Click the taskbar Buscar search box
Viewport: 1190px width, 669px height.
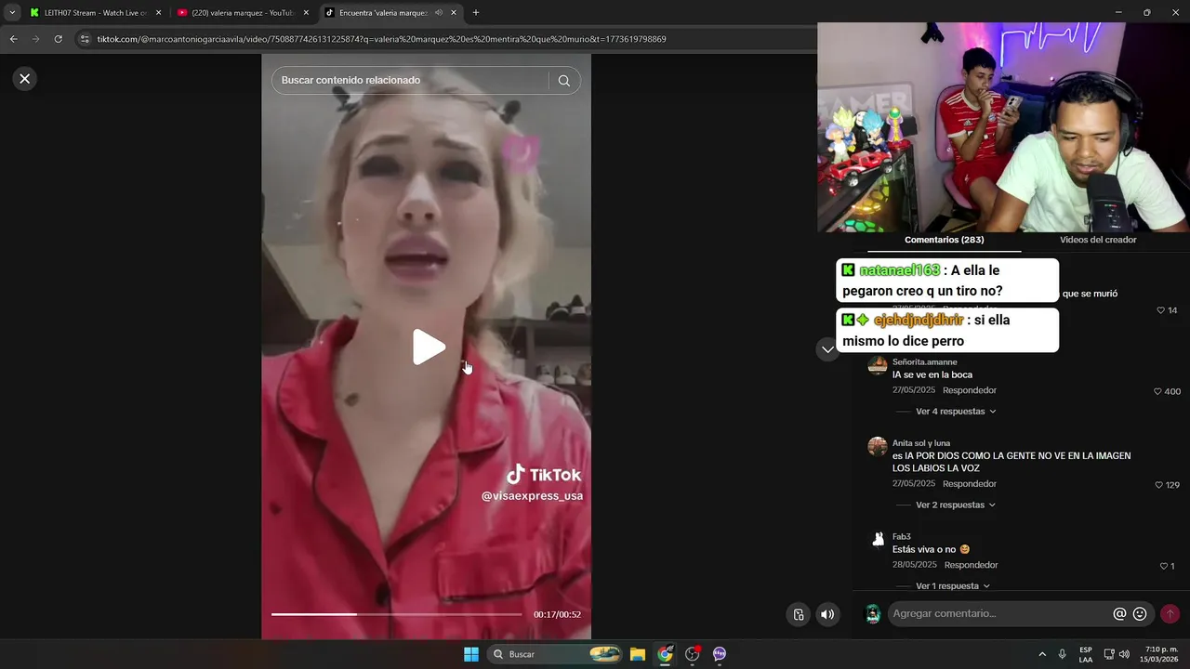(555, 654)
